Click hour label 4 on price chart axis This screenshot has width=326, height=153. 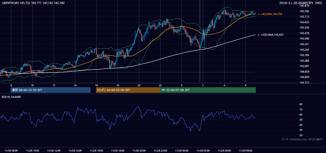224,85
